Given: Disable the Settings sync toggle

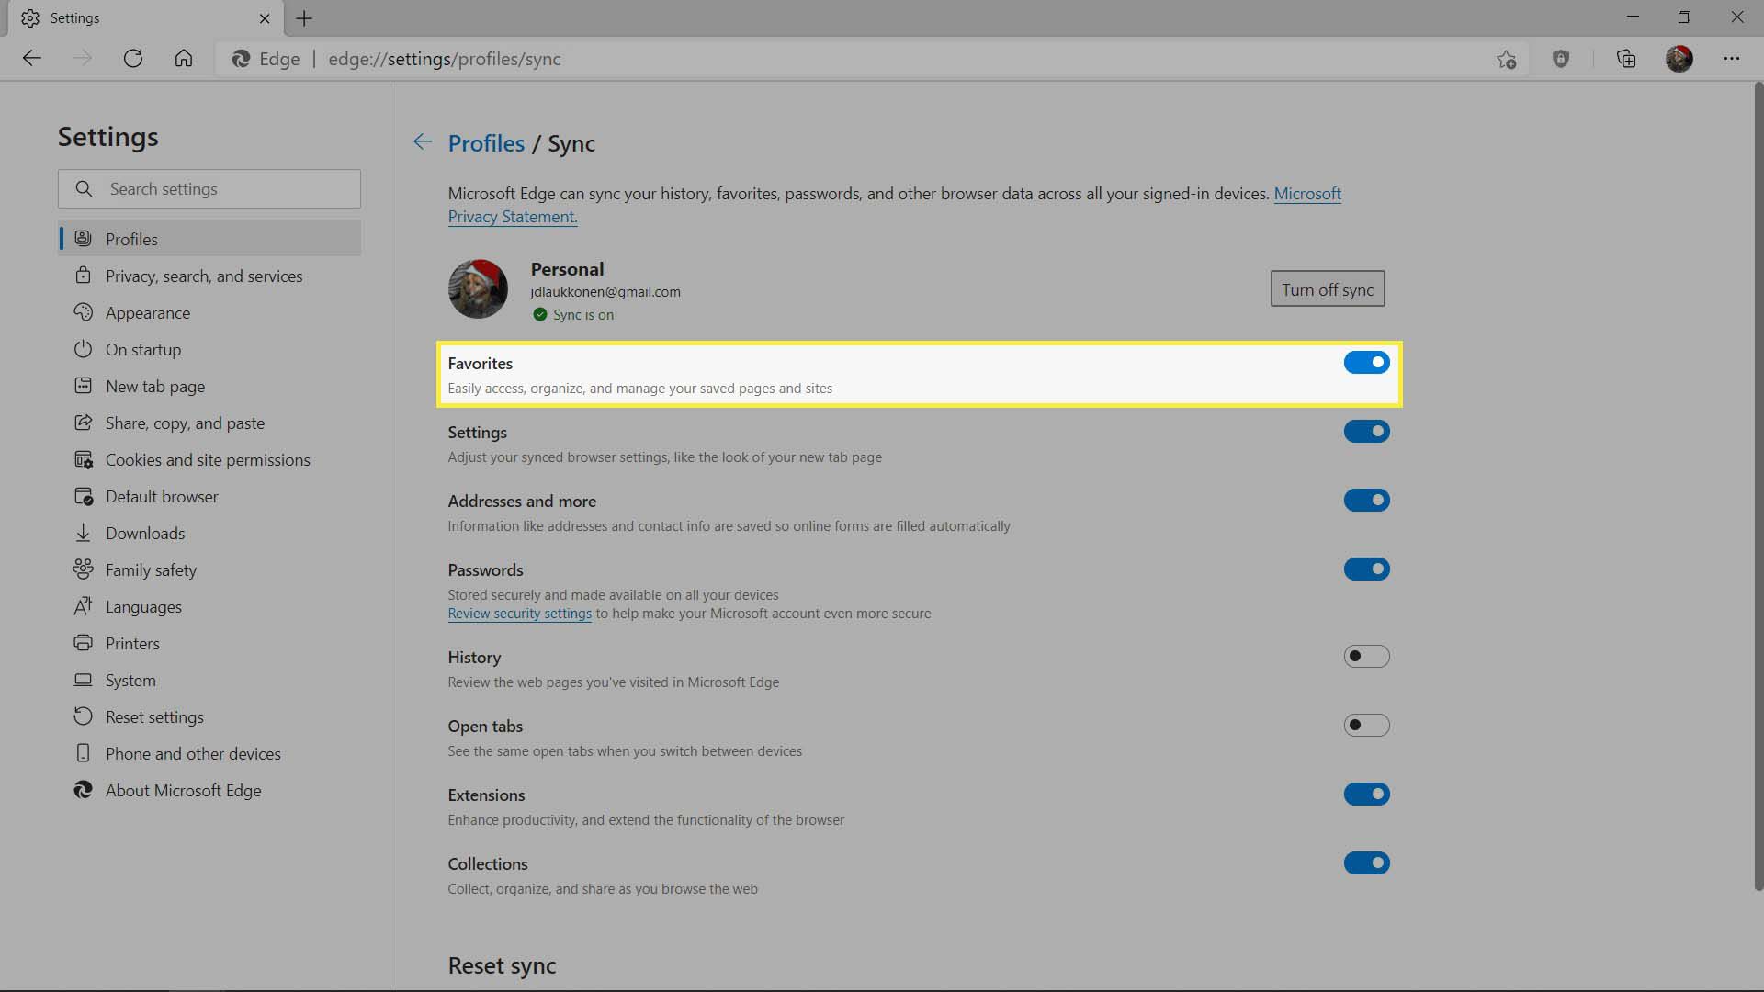Looking at the screenshot, I should (1366, 431).
